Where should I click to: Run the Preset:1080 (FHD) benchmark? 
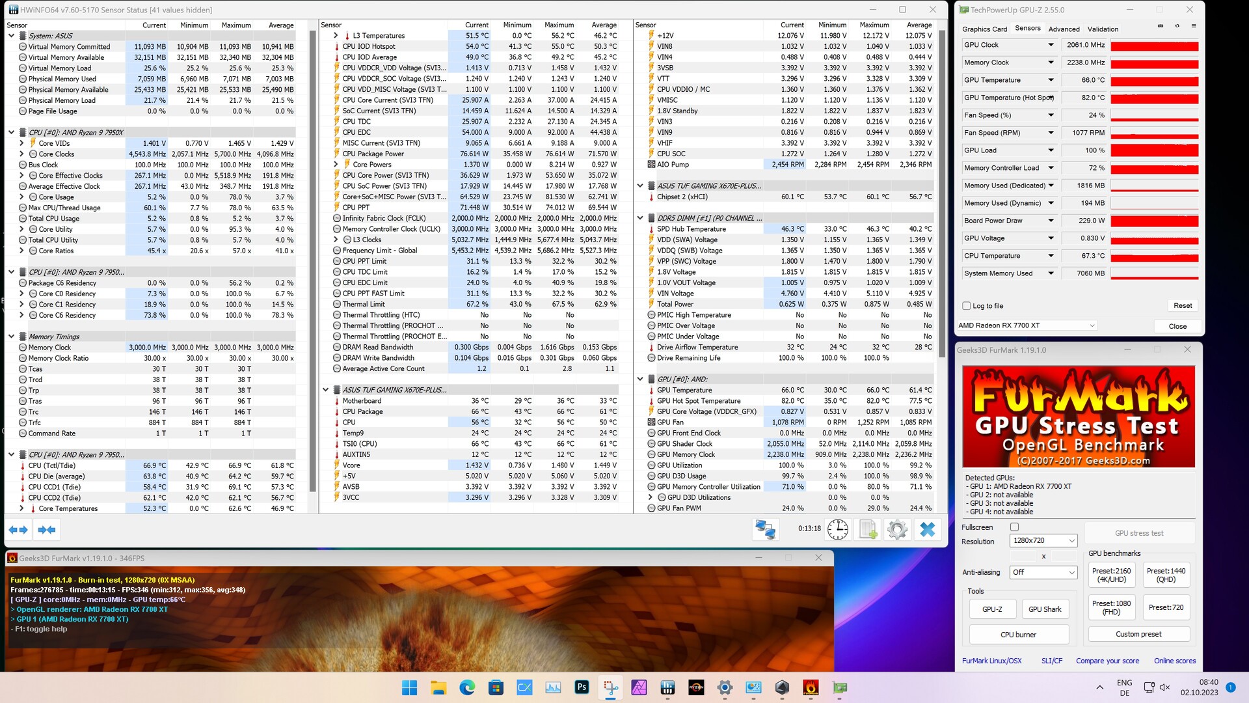coord(1111,608)
